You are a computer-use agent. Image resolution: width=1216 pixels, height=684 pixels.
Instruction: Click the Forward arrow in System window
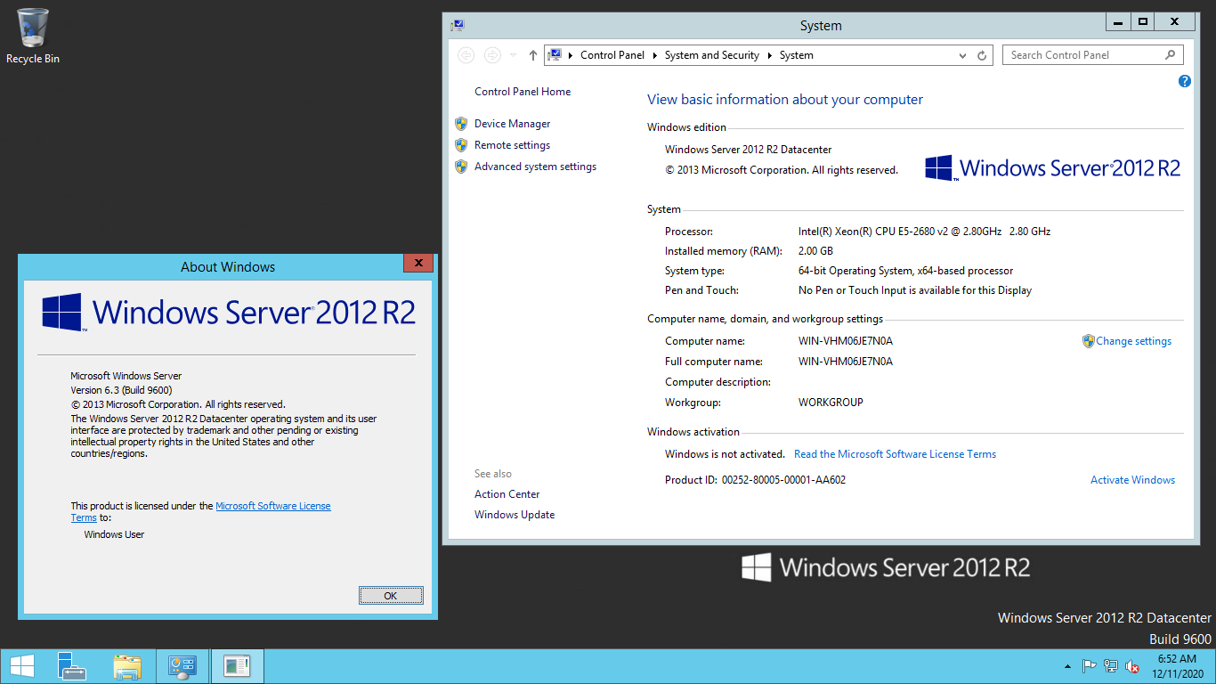[x=492, y=55]
